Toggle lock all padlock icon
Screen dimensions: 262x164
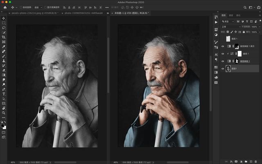click(x=244, y=32)
